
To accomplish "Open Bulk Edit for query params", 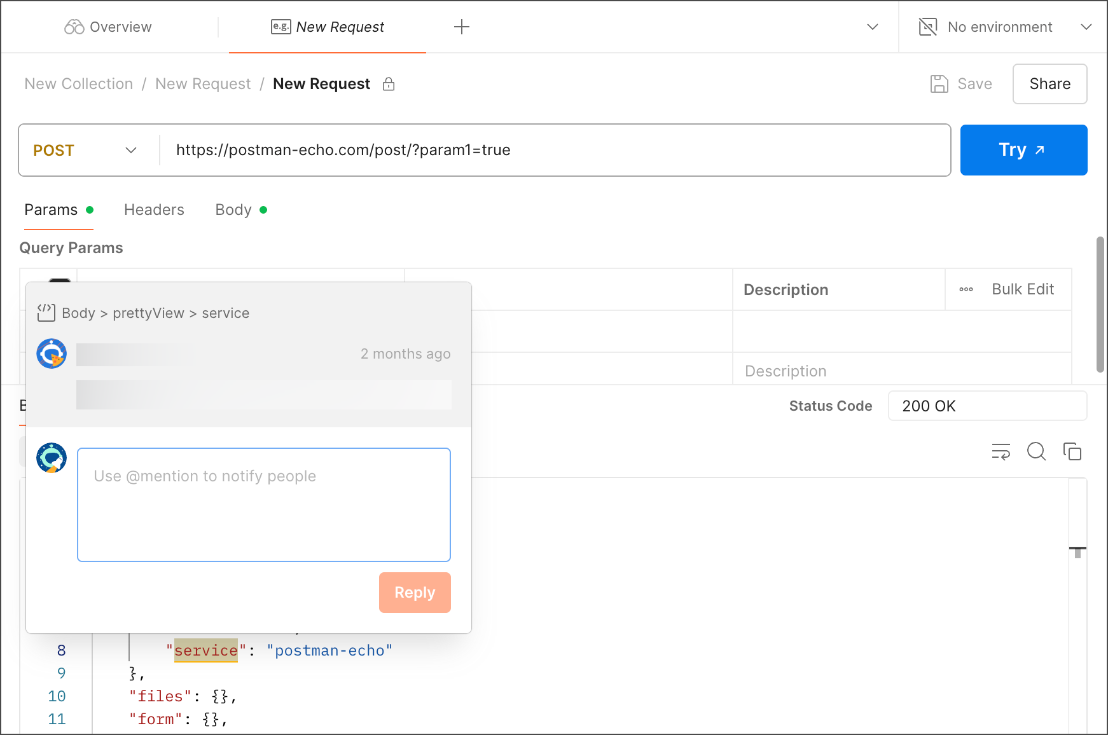I will click(1023, 289).
